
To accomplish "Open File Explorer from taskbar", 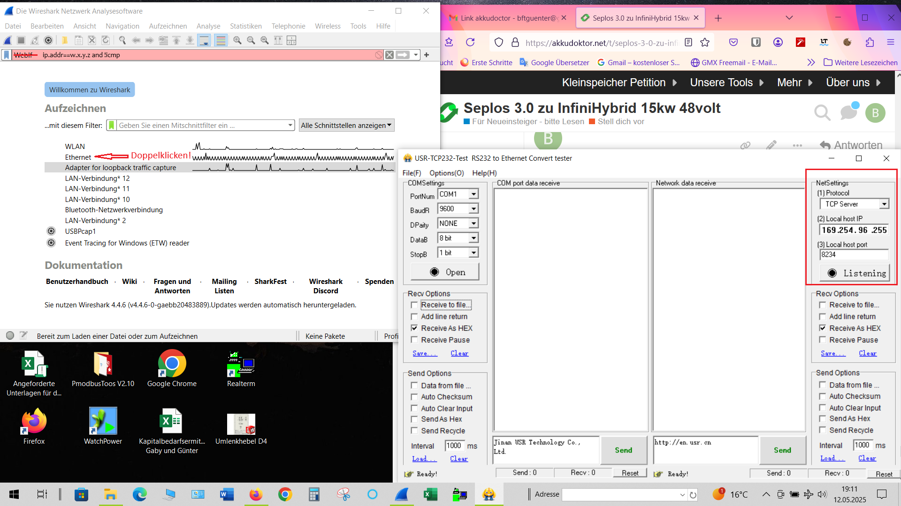I will 110,494.
